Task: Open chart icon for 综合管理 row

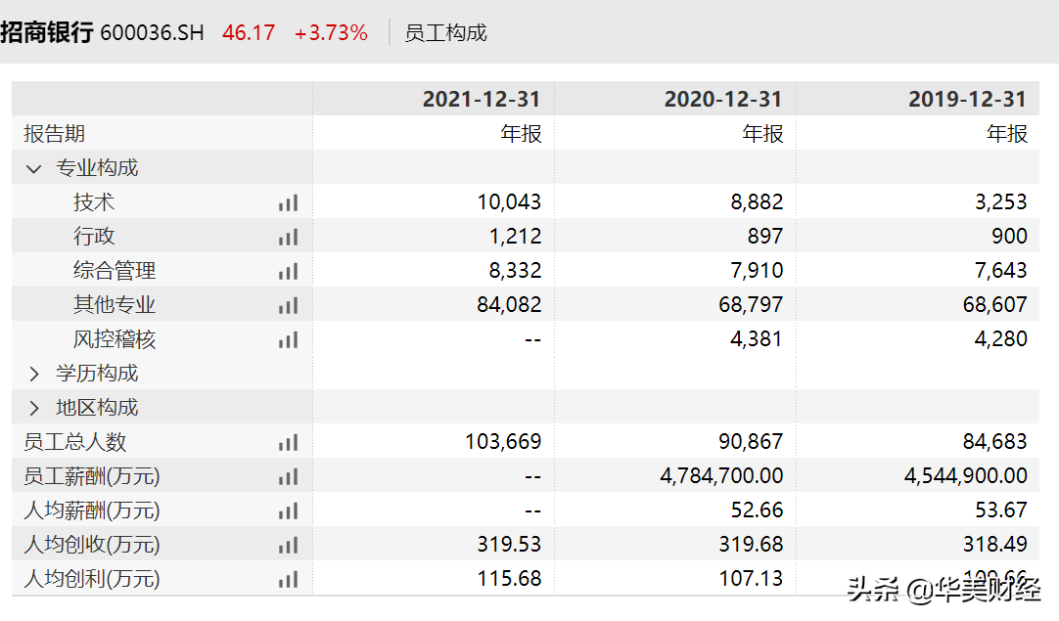Action: tap(289, 272)
